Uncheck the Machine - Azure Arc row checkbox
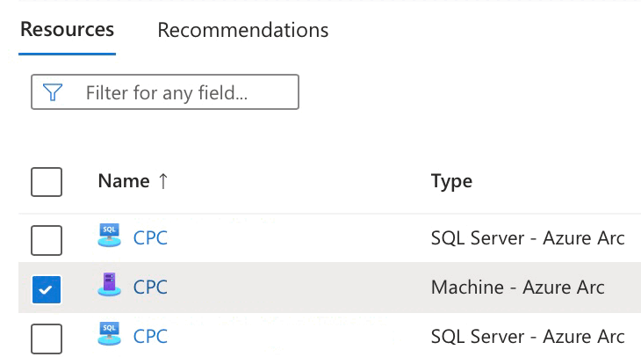 click(47, 288)
